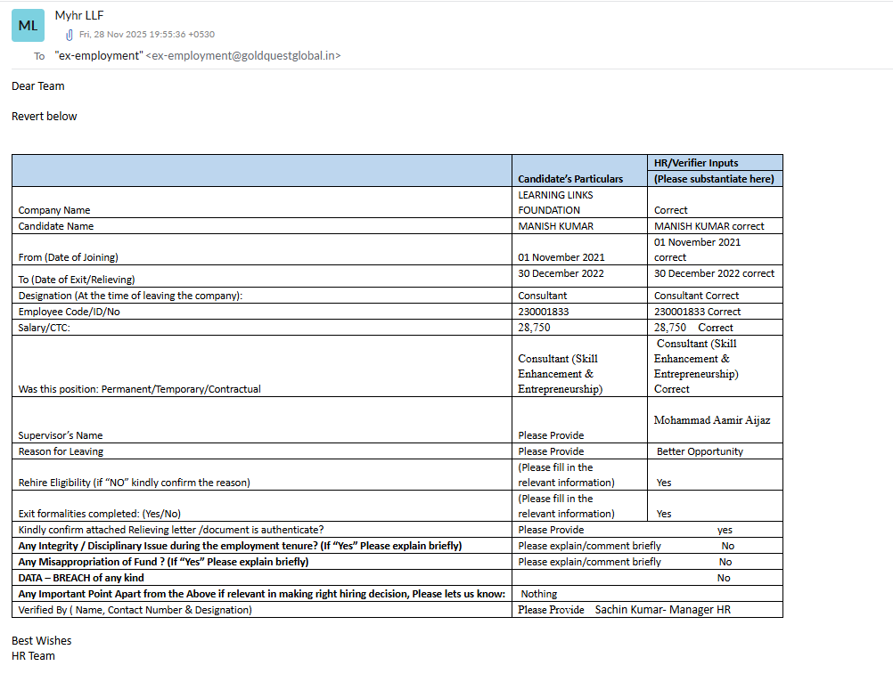Viewport: 893px width, 682px height.
Task: Click supervisor name Mohammad Aamir Aijaz
Action: (x=711, y=419)
